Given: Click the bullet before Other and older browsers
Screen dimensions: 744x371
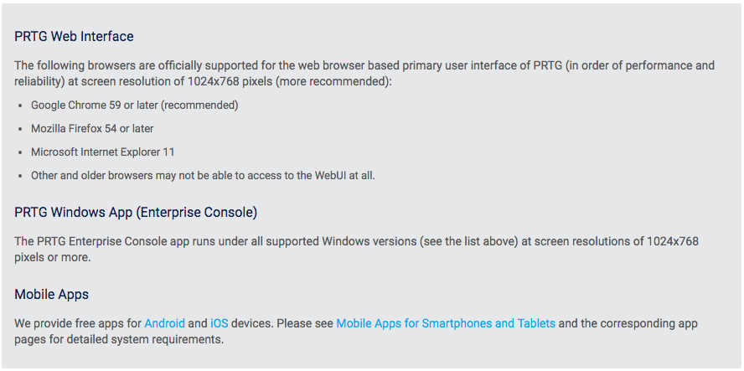Looking at the screenshot, I should click(20, 176).
